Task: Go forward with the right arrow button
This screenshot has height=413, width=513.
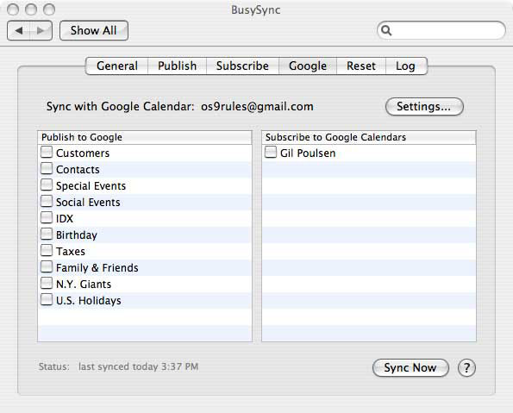Action: [x=41, y=31]
